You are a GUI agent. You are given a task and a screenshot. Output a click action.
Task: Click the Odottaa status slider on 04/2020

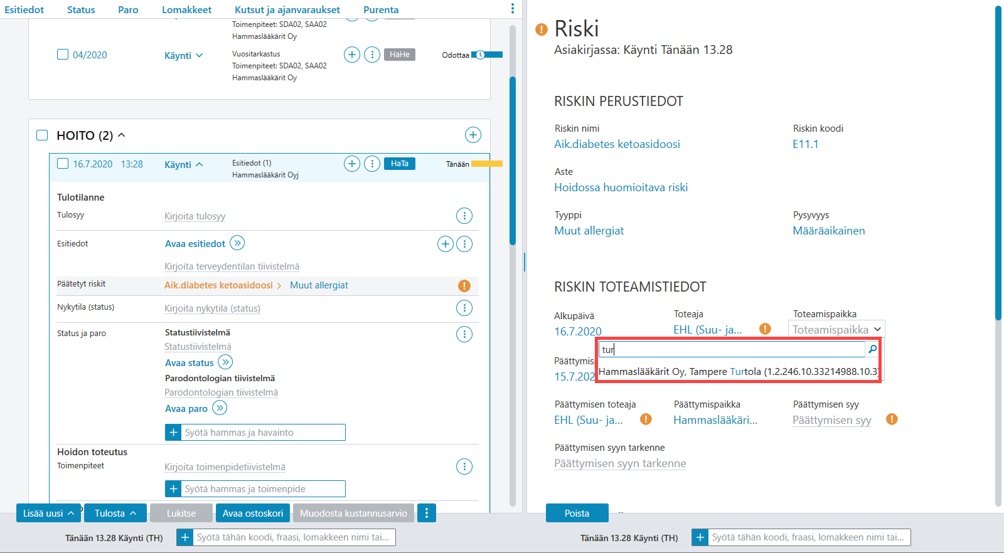[487, 55]
